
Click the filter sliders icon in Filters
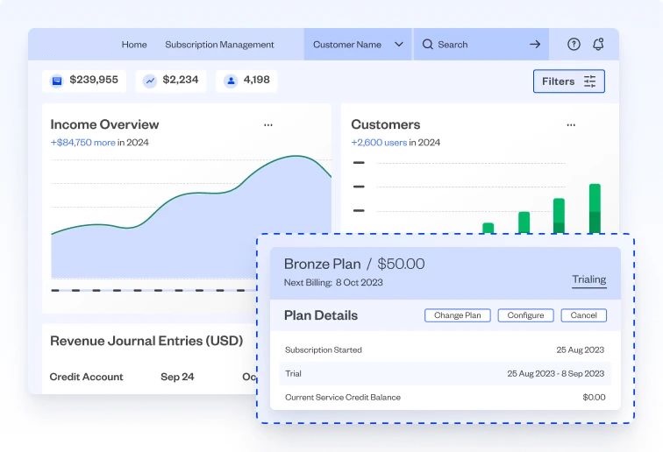click(590, 81)
